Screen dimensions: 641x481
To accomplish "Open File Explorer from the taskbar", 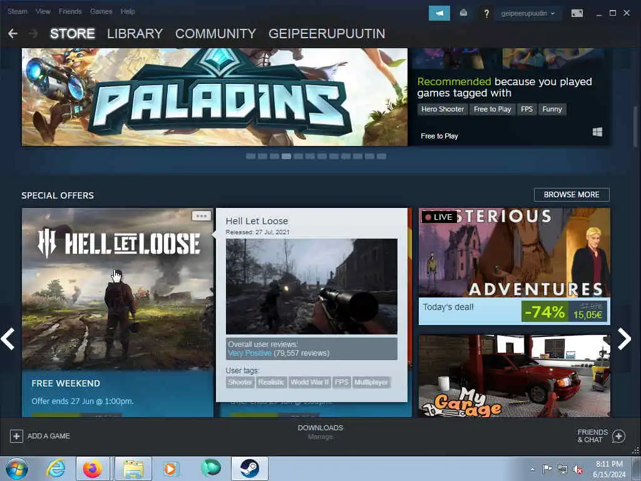I will [x=133, y=468].
